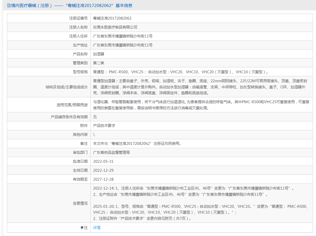Open the 详情 link
This screenshot has height=236, width=316.
97,228
